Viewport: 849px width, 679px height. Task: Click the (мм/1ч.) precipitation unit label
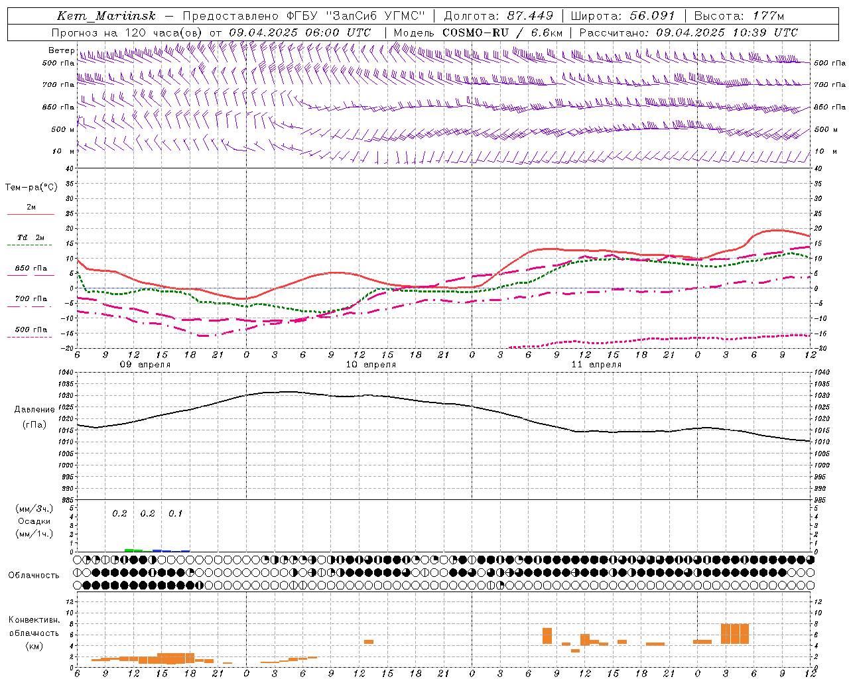click(34, 534)
